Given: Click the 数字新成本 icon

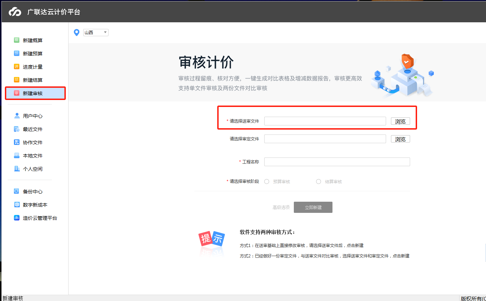Looking at the screenshot, I should click(x=16, y=204).
